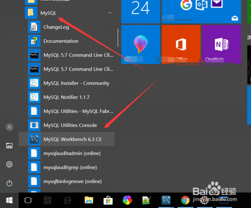
Task: Open the Calendar tile showing 24
Action: [141, 12]
